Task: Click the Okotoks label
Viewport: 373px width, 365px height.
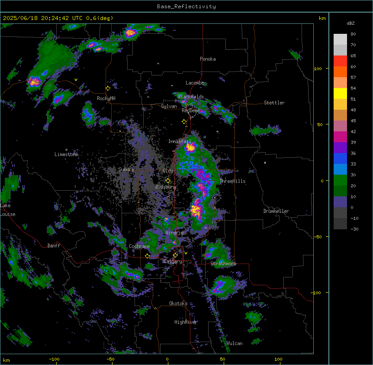Action: point(178,303)
